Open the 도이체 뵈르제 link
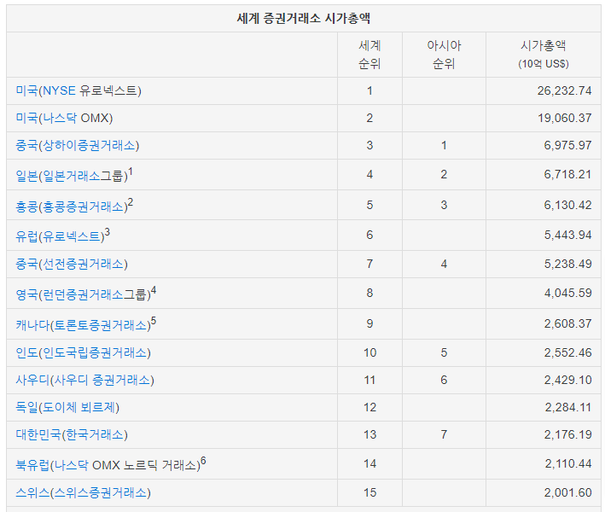Screen dimensions: 605x512 pyautogui.click(x=79, y=407)
